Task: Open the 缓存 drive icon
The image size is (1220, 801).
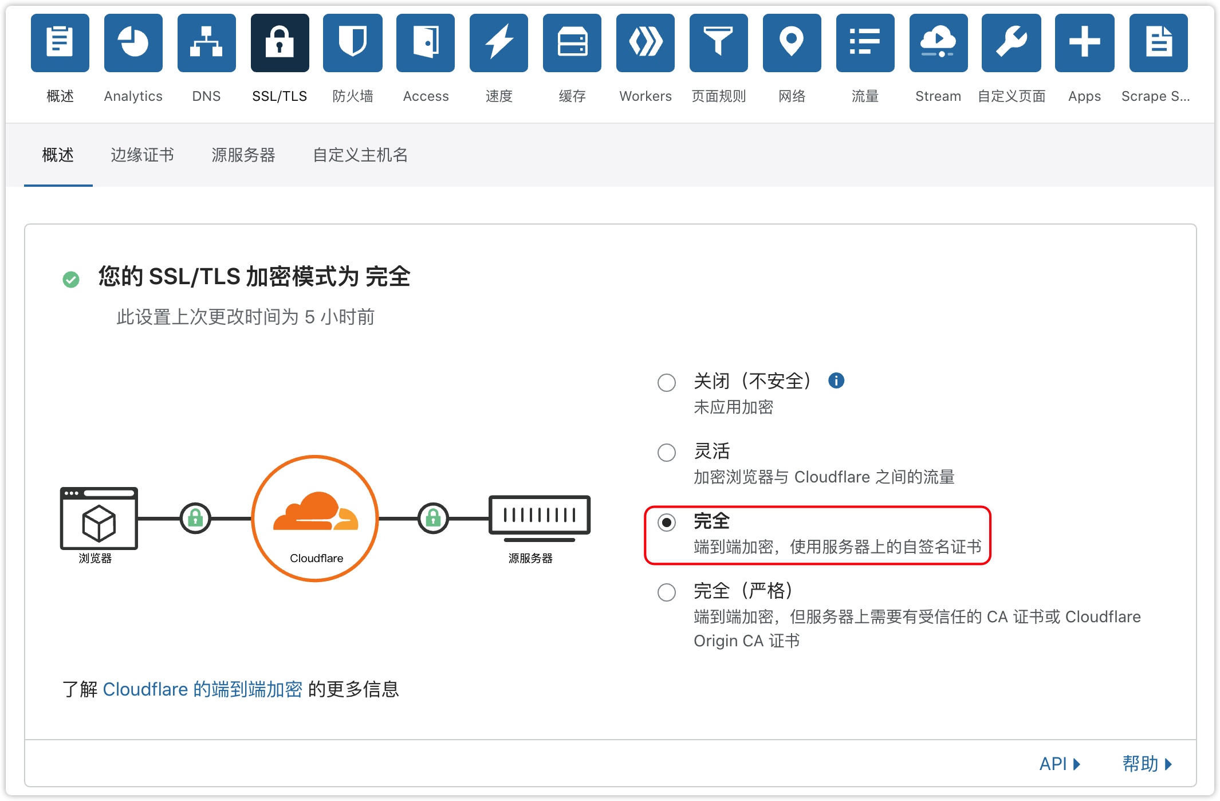Action: (x=572, y=43)
